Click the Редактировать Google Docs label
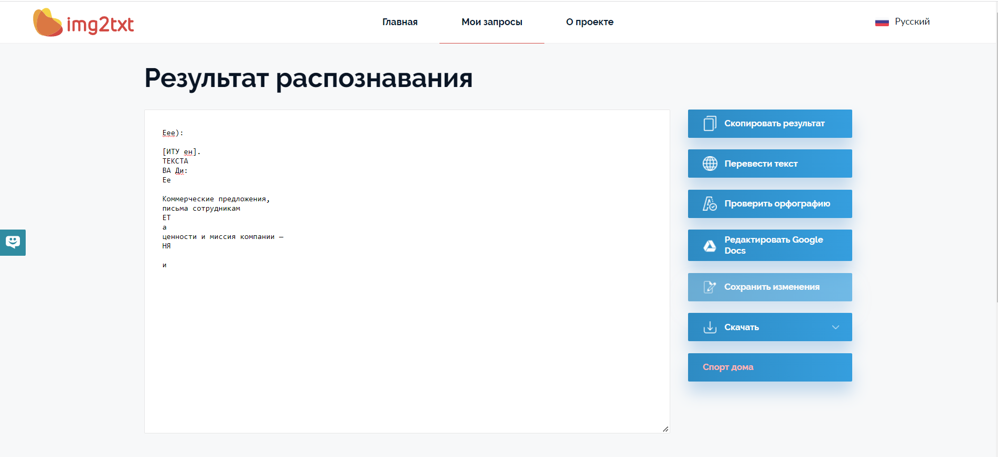The width and height of the screenshot is (998, 457). point(774,245)
